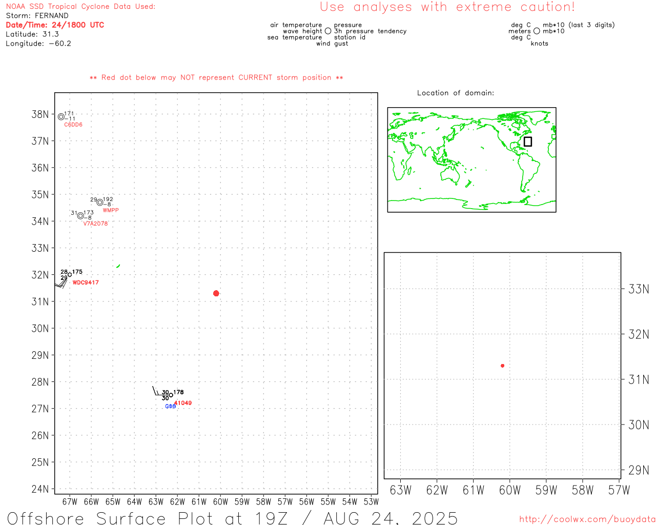Click the pressure value 192 near WMPP
The width and height of the screenshot is (656, 525).
coord(108,199)
